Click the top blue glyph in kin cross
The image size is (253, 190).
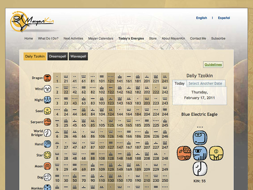[x=200, y=138]
